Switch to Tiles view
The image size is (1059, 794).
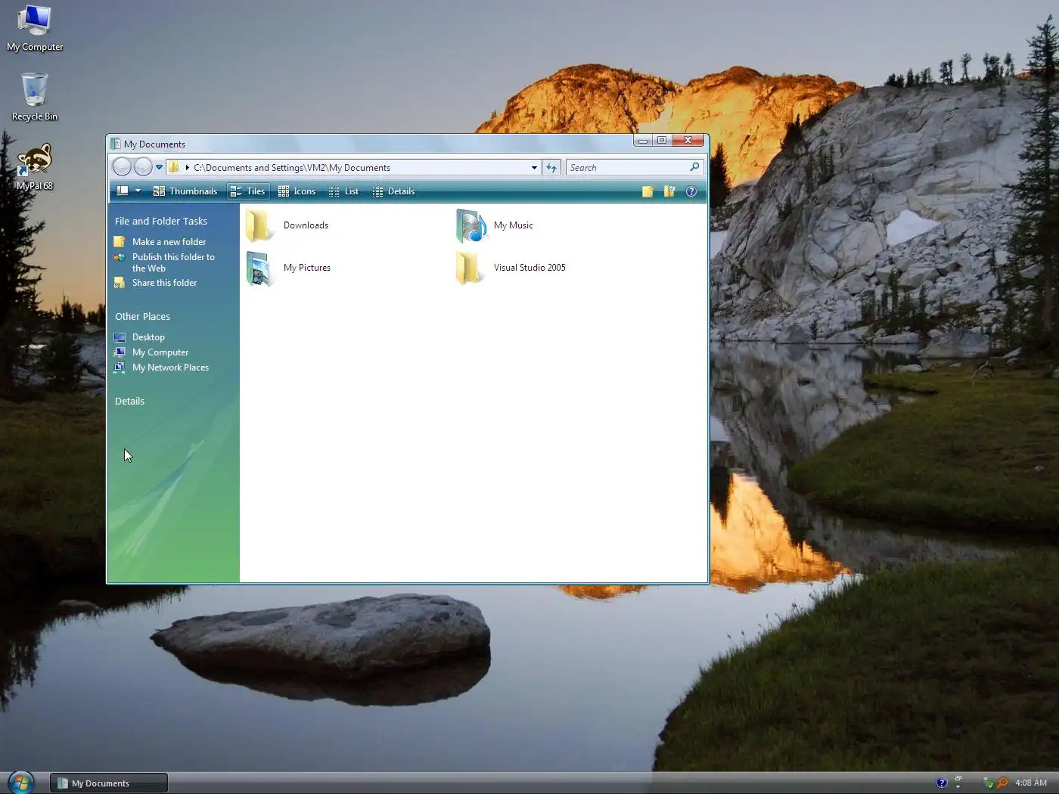[248, 191]
